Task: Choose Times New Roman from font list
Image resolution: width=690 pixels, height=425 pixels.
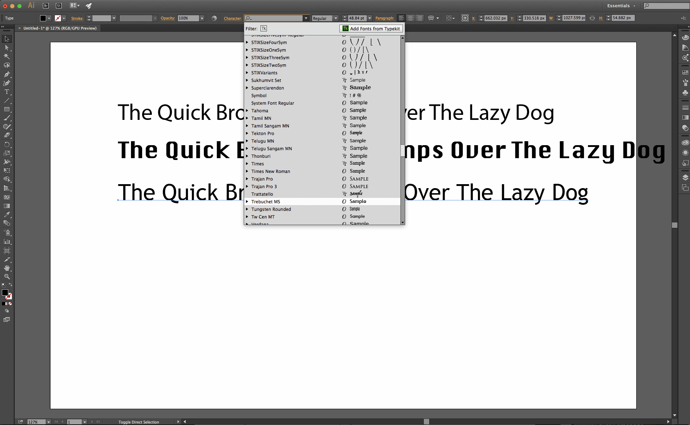Action: pyautogui.click(x=271, y=172)
